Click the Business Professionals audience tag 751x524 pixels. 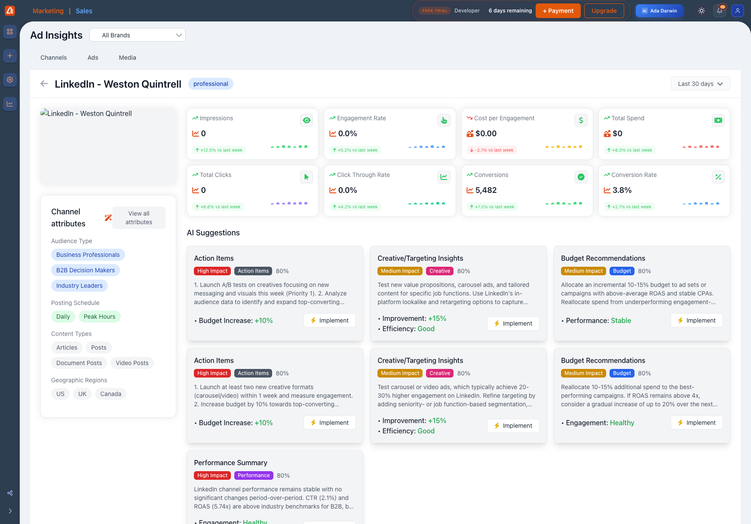click(88, 255)
